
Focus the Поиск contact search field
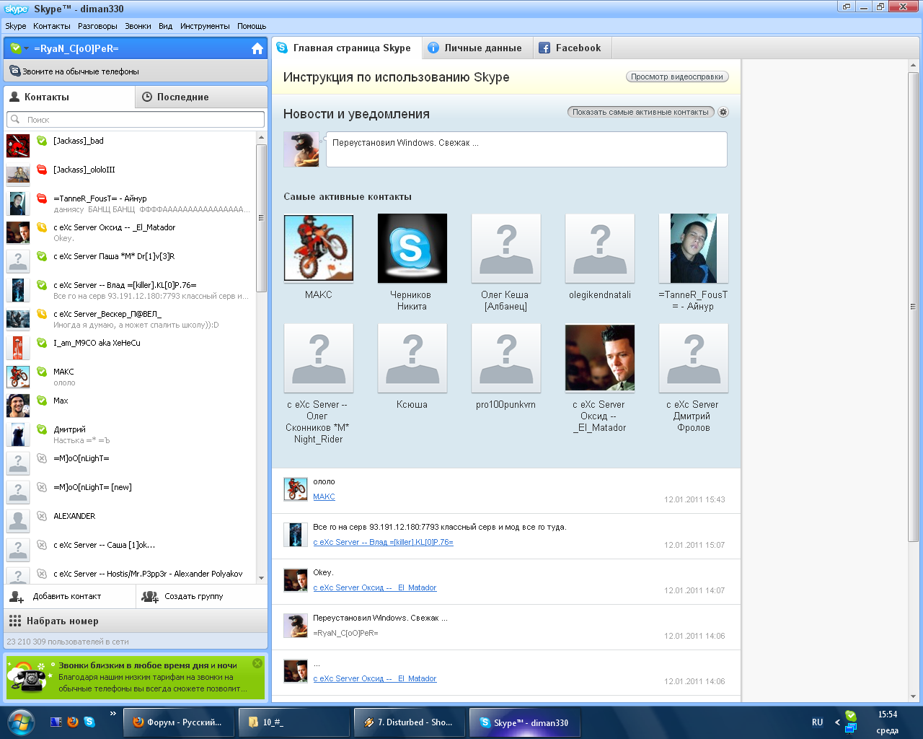[136, 119]
